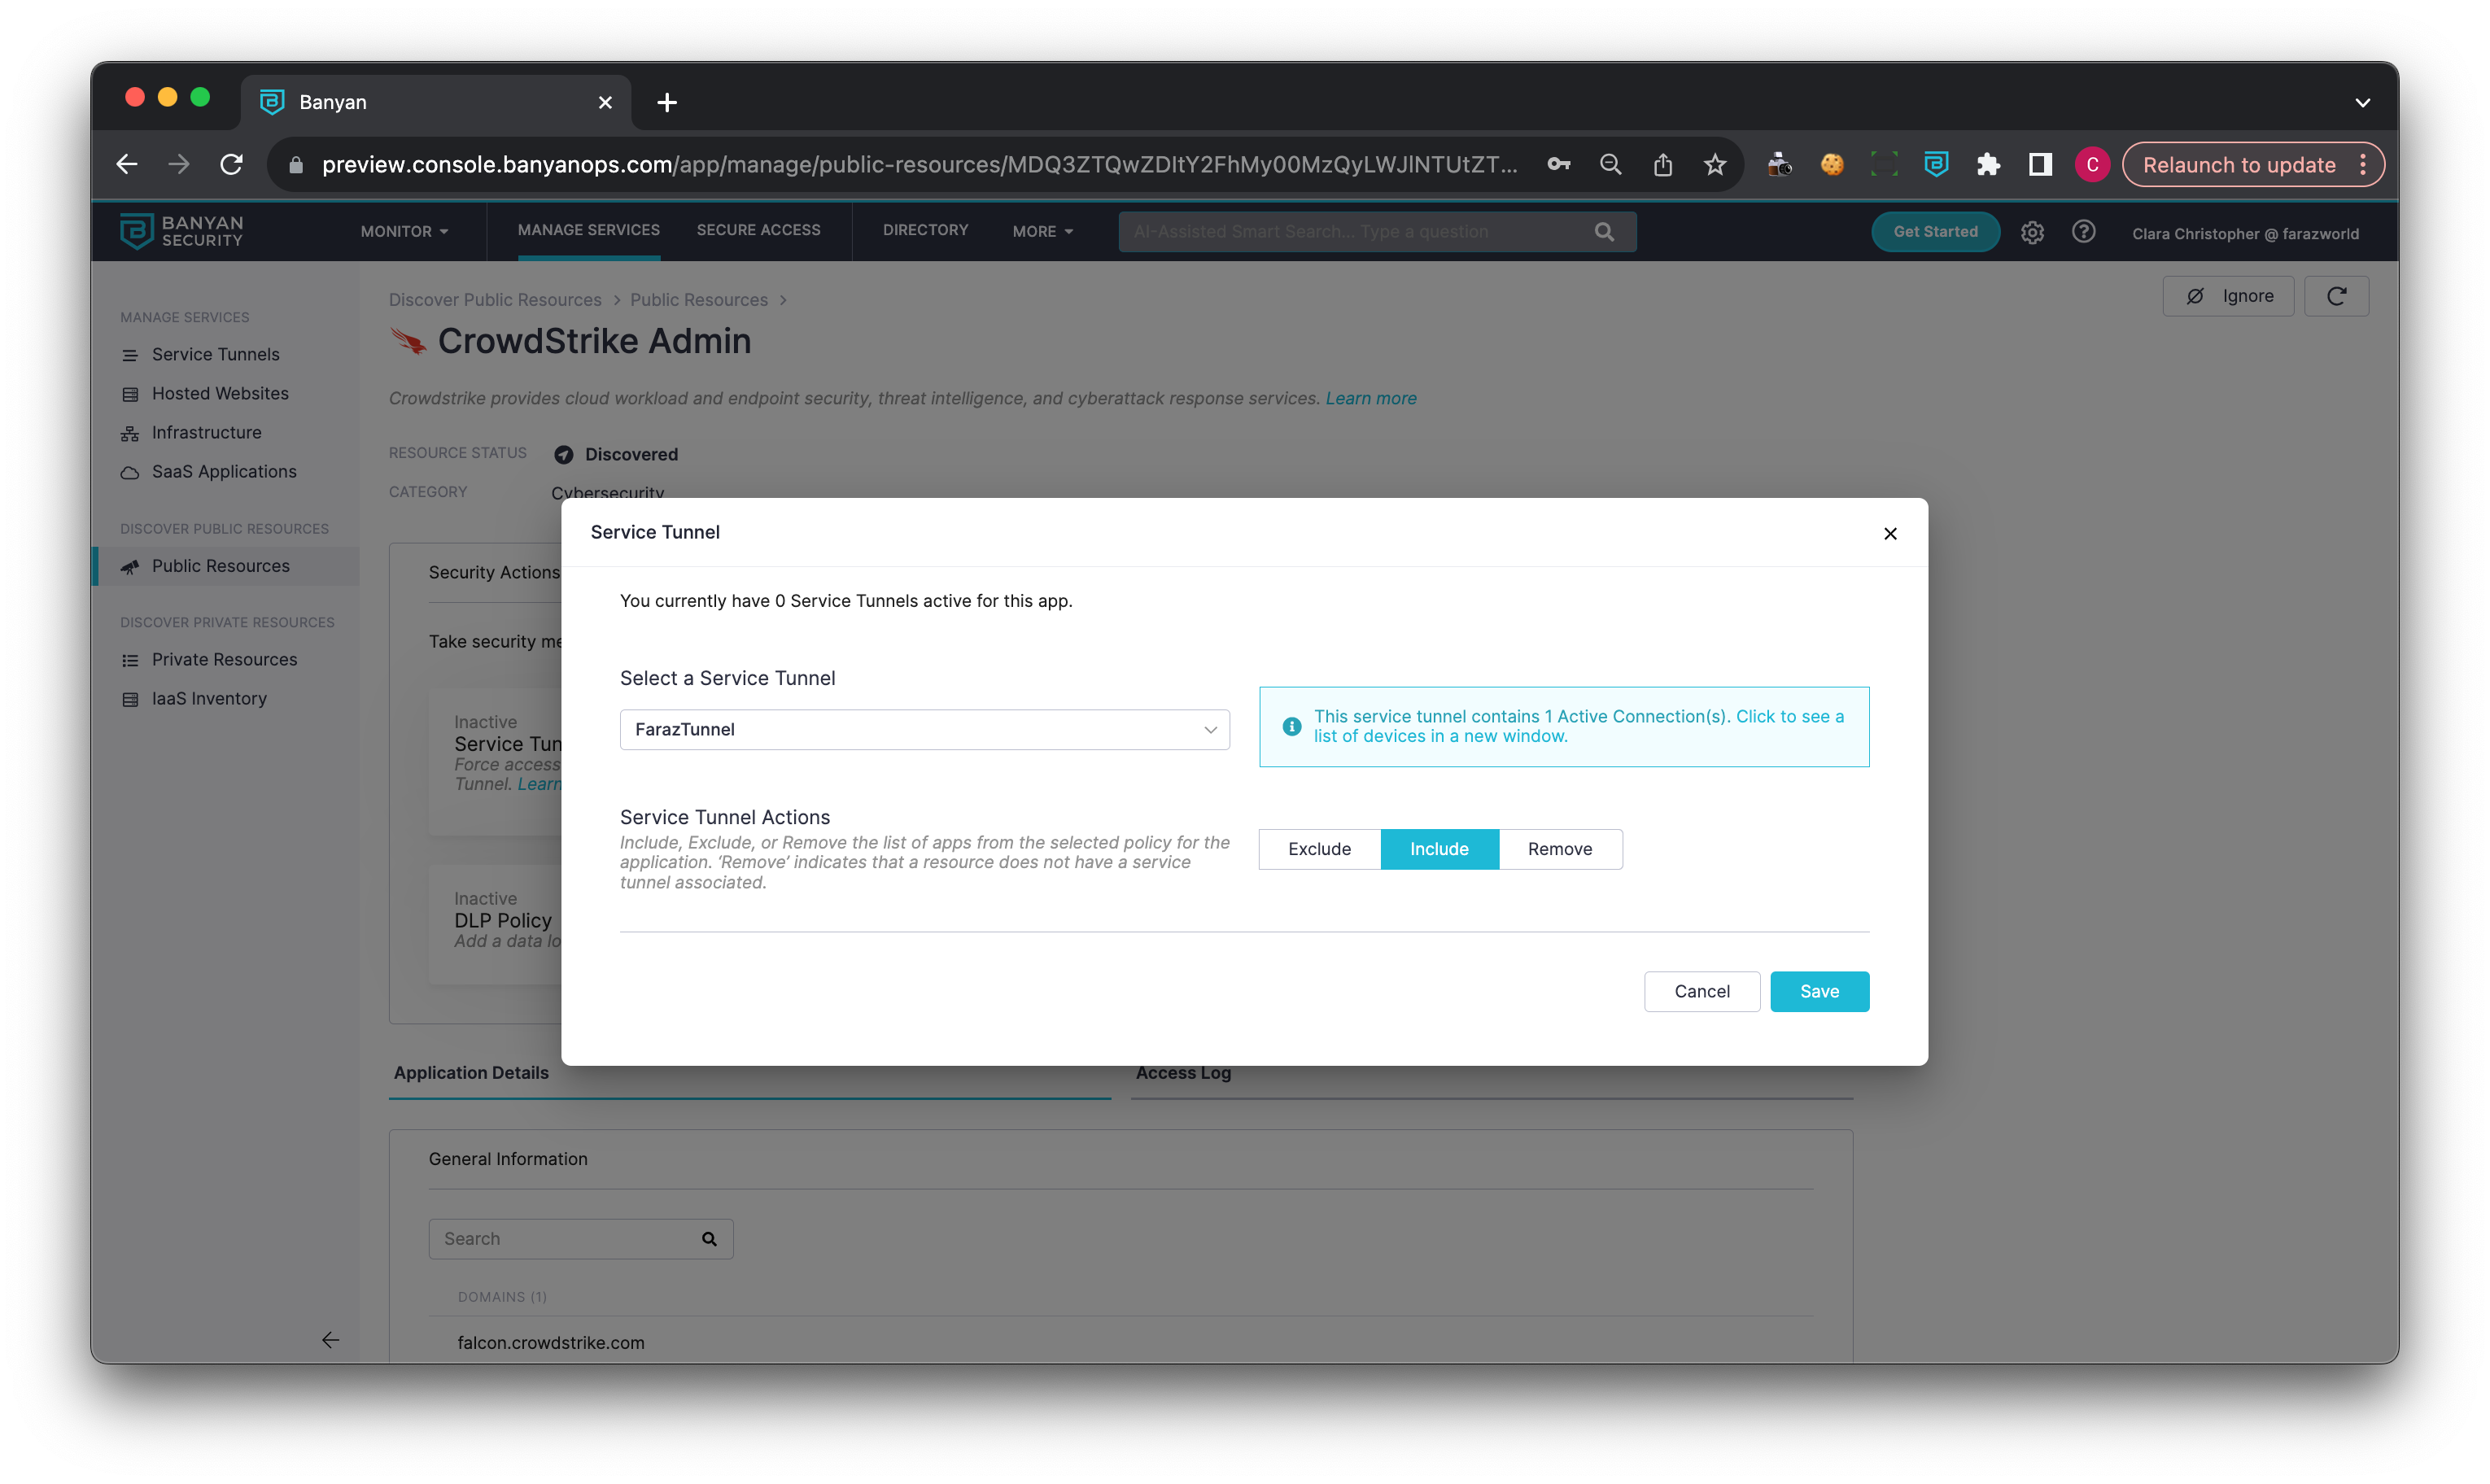
Task: Save the service tunnel settings
Action: [1819, 991]
